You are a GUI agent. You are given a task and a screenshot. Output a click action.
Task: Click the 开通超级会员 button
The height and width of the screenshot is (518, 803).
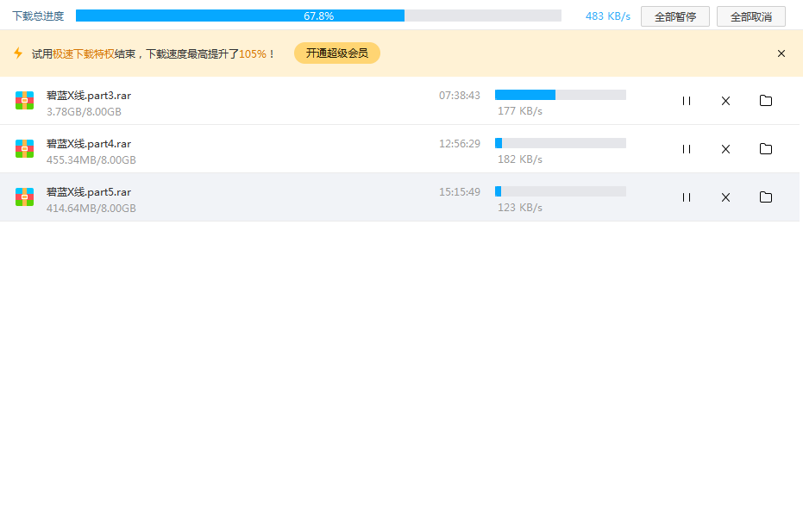click(336, 53)
